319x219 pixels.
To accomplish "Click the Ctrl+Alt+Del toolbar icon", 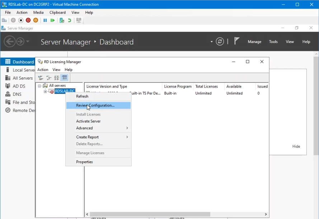I will (4, 20).
